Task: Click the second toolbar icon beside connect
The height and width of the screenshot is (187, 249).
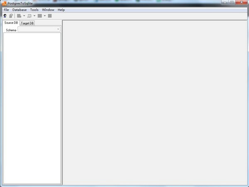Action: pyautogui.click(x=11, y=16)
